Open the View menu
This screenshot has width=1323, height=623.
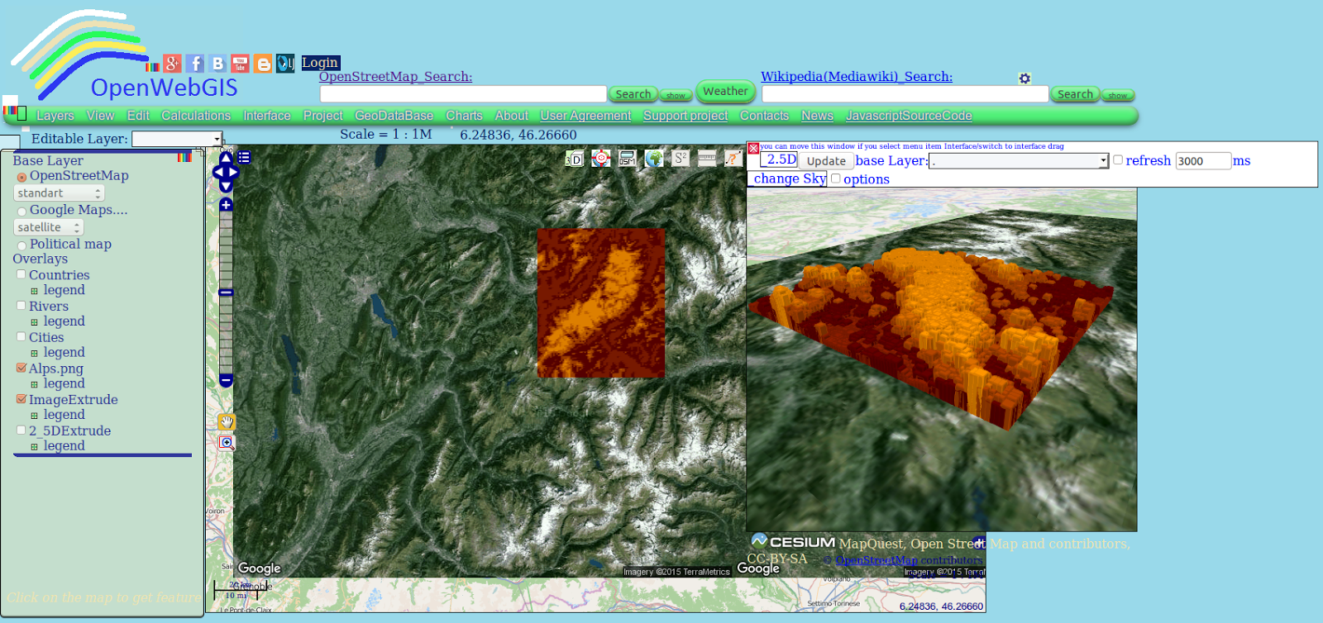point(100,116)
